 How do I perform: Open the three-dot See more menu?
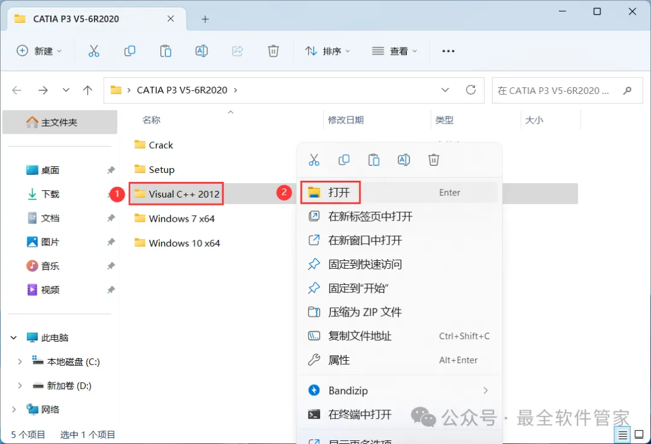tap(448, 51)
